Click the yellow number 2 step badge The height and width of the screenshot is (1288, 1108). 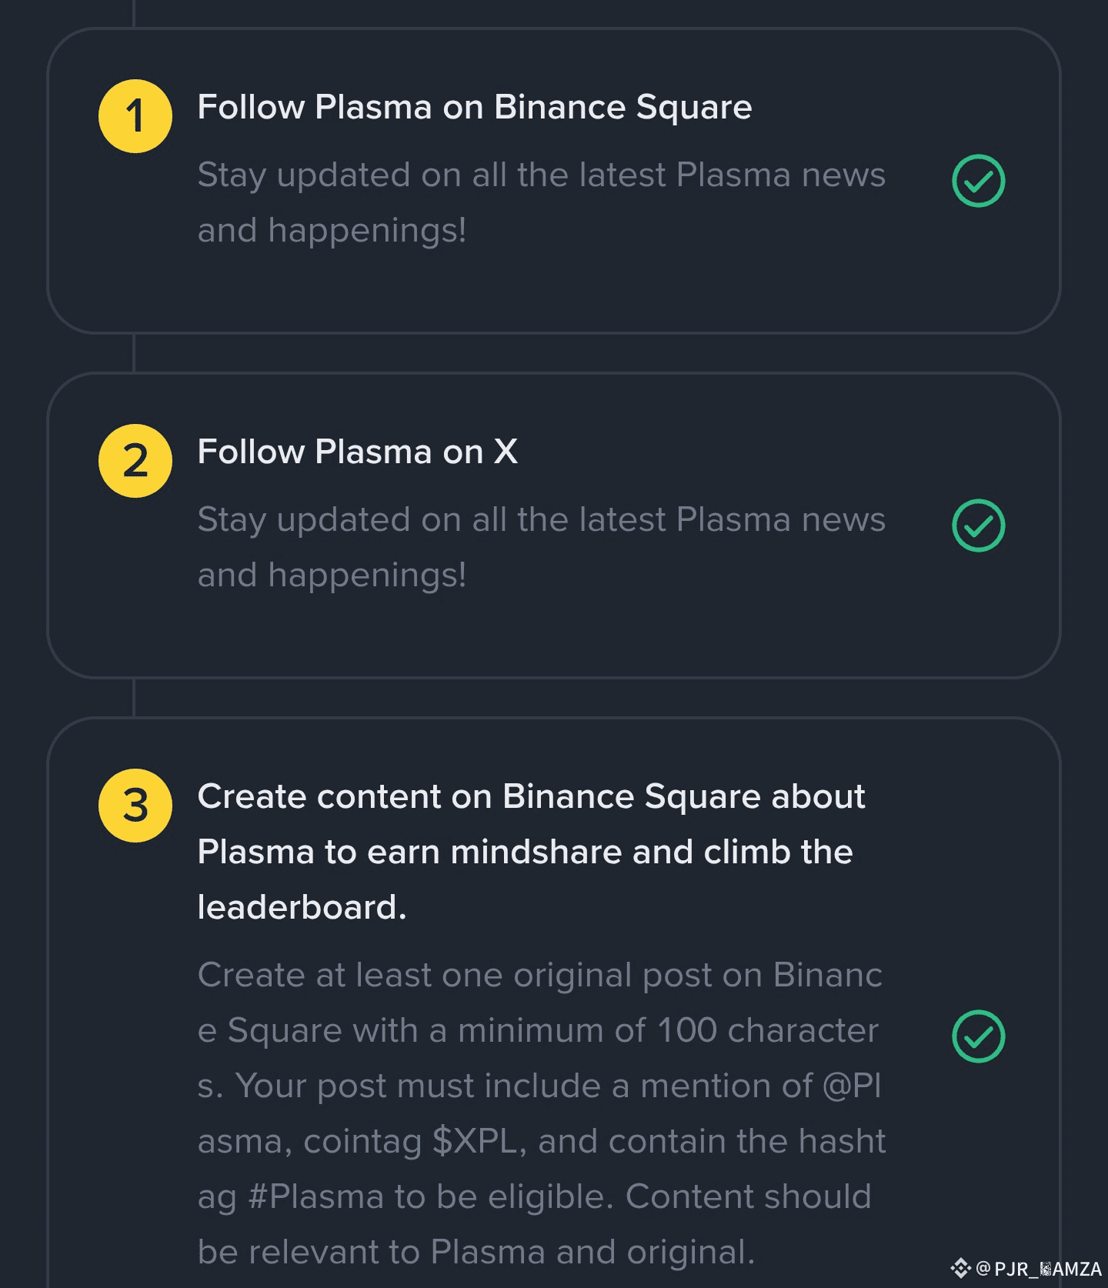pos(135,461)
